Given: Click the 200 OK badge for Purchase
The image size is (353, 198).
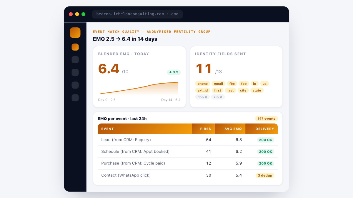Looking at the screenshot, I should click(x=266, y=163).
